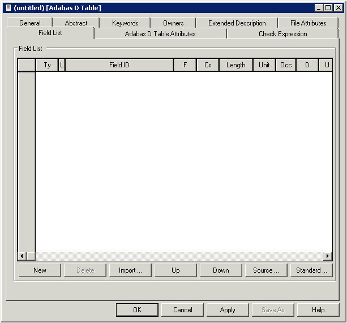Click the Import ... button
The image size is (347, 323).
click(130, 270)
